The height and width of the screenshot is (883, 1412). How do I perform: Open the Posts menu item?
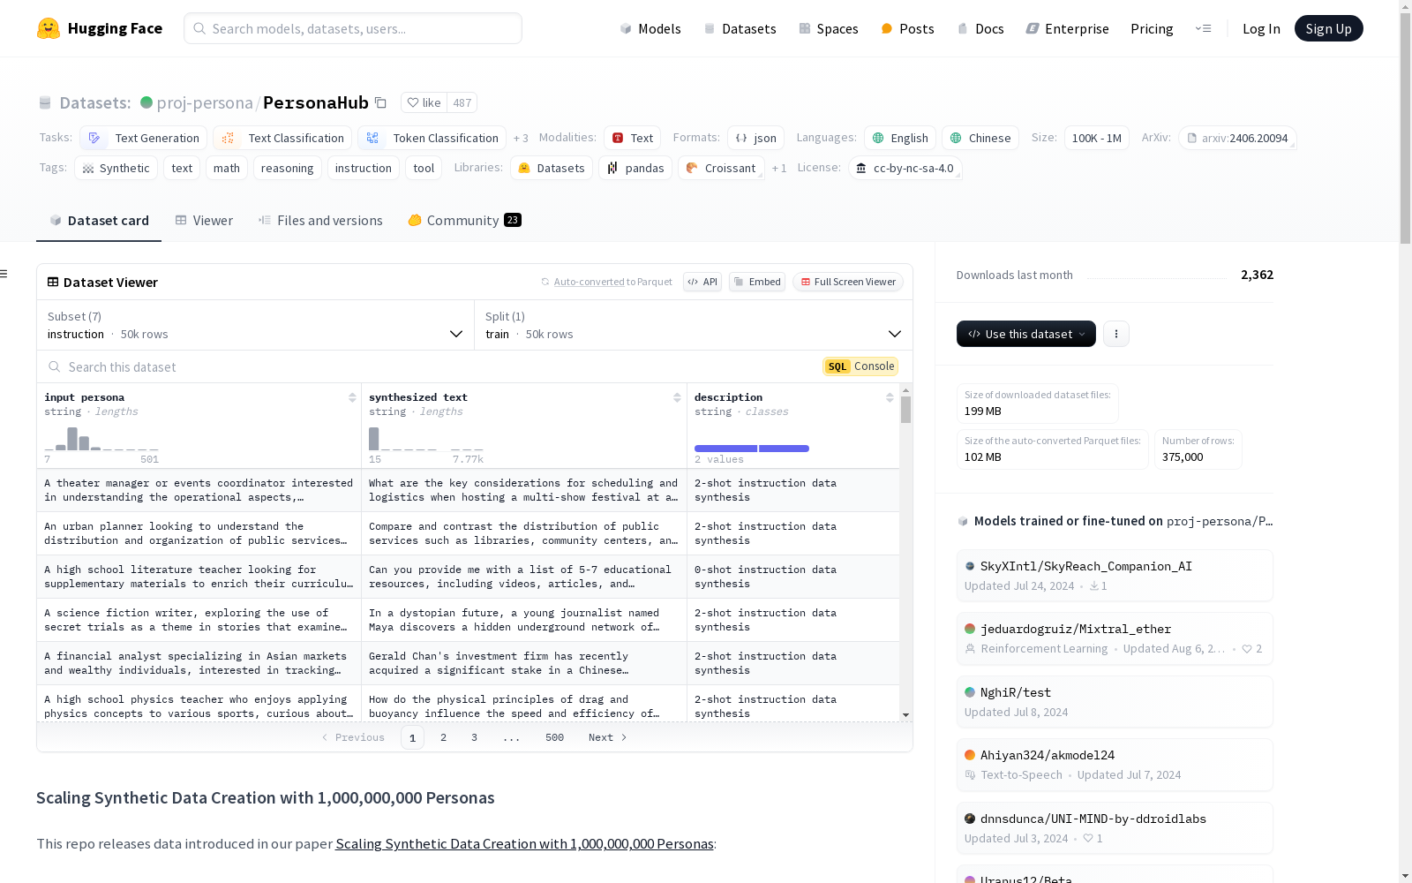click(x=907, y=28)
